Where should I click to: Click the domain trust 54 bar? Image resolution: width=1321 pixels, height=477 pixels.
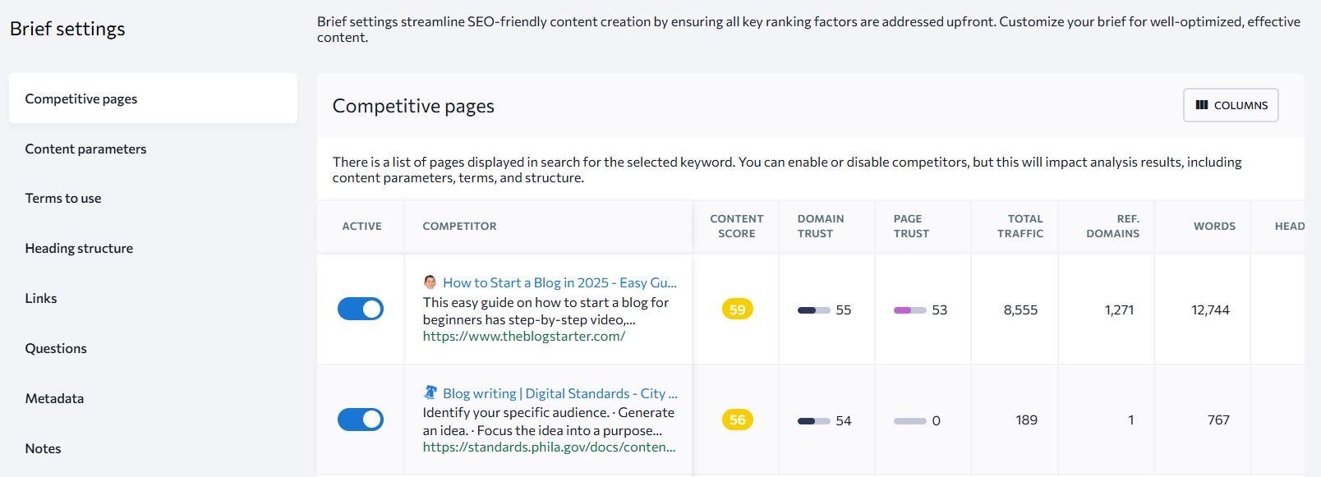tap(814, 421)
